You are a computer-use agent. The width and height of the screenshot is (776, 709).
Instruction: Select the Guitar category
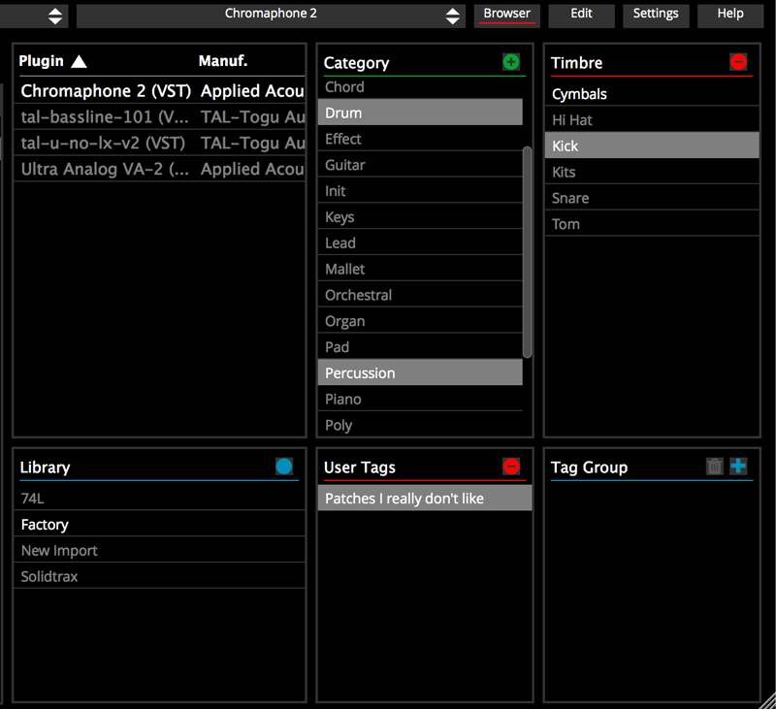pyautogui.click(x=420, y=165)
